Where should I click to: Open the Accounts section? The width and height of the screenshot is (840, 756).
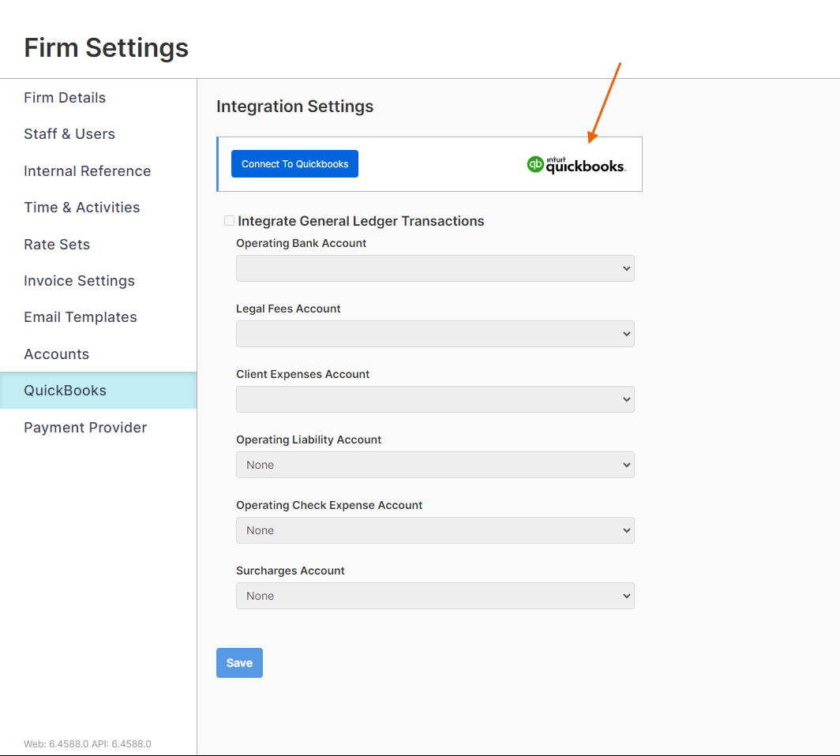click(x=56, y=354)
